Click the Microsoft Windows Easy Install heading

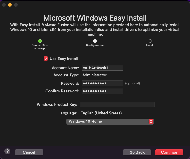click(95, 18)
